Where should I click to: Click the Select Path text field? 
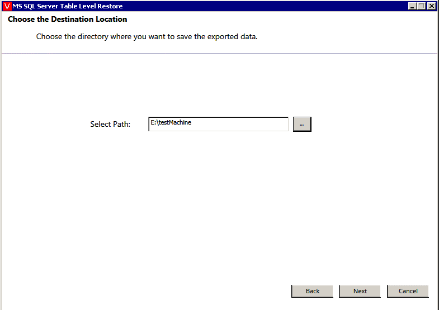click(x=218, y=124)
